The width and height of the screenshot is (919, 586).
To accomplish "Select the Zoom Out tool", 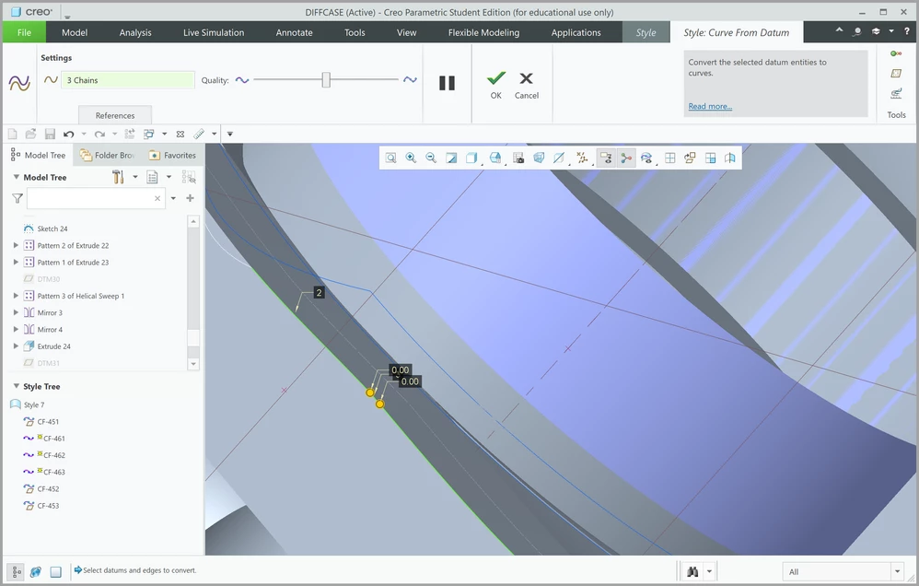I will click(x=431, y=157).
